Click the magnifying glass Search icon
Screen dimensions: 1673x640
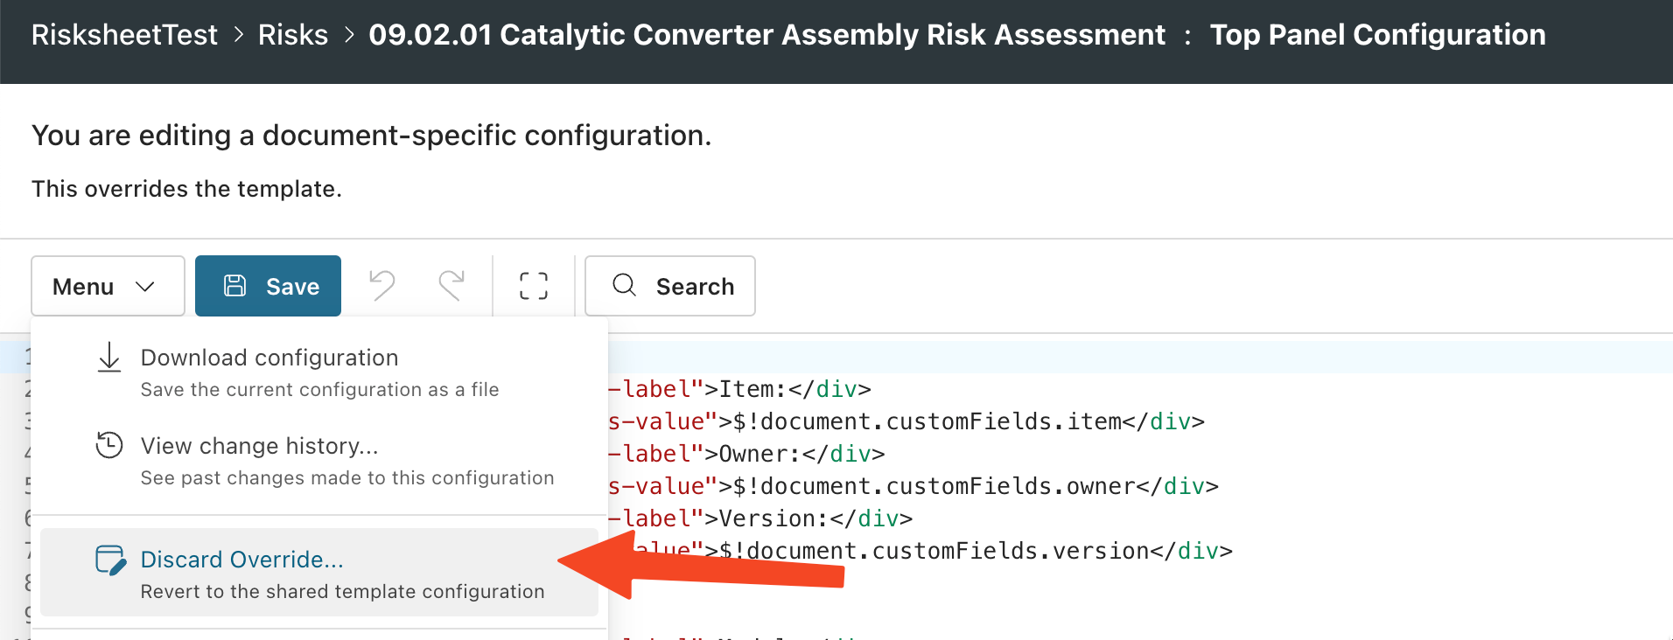coord(624,285)
